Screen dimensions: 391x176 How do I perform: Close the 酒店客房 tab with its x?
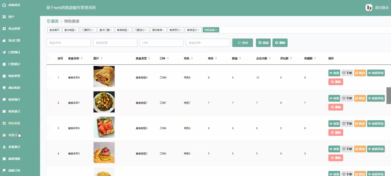click(163, 30)
